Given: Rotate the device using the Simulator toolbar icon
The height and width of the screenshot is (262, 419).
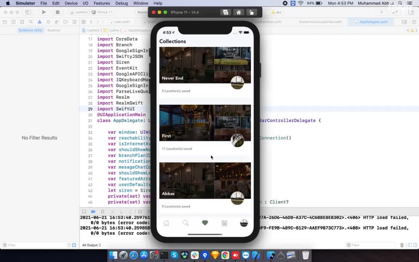Looking at the screenshot, I should (251, 12).
